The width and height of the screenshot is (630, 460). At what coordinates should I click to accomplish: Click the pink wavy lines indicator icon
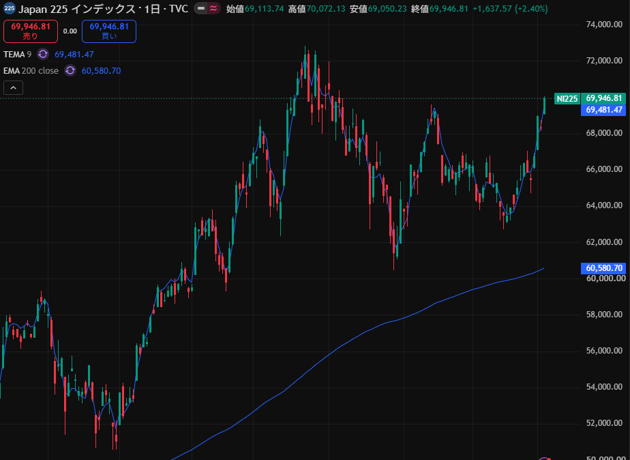(214, 8)
